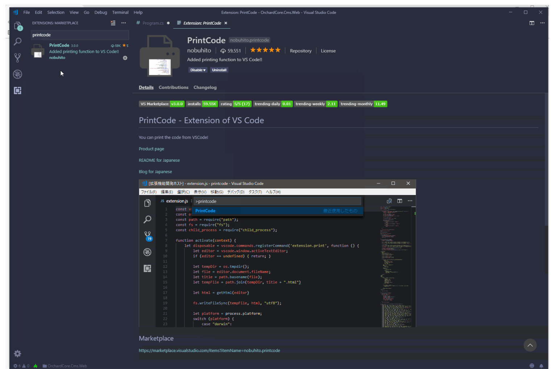The image size is (551, 369).
Task: Uninstall the PrintCode extension
Action: point(219,70)
